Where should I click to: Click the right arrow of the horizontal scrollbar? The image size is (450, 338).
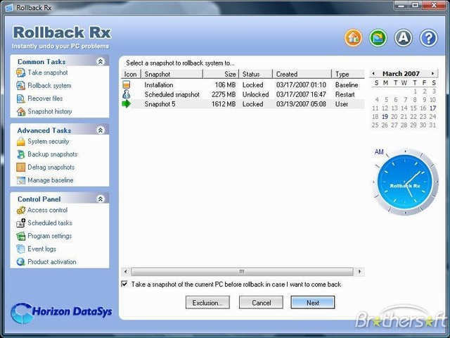pyautogui.click(x=359, y=272)
